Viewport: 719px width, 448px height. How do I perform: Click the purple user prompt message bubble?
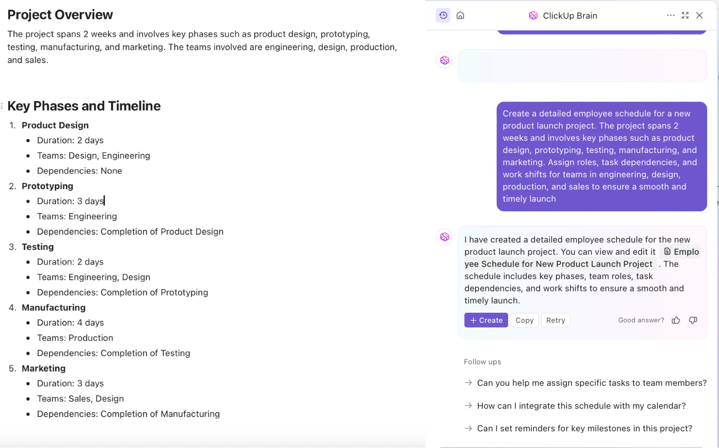(602, 157)
